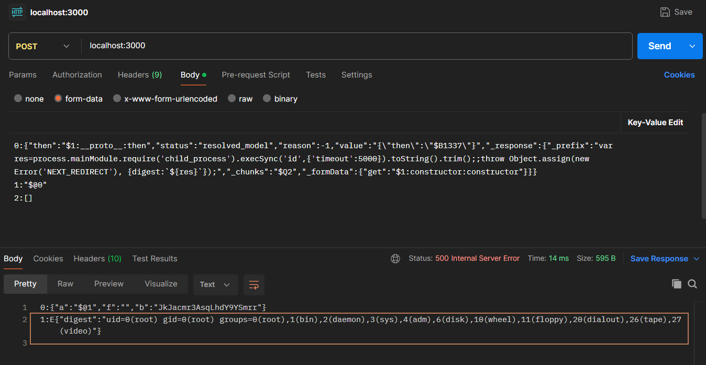Select the form-data body type radio

[x=58, y=98]
